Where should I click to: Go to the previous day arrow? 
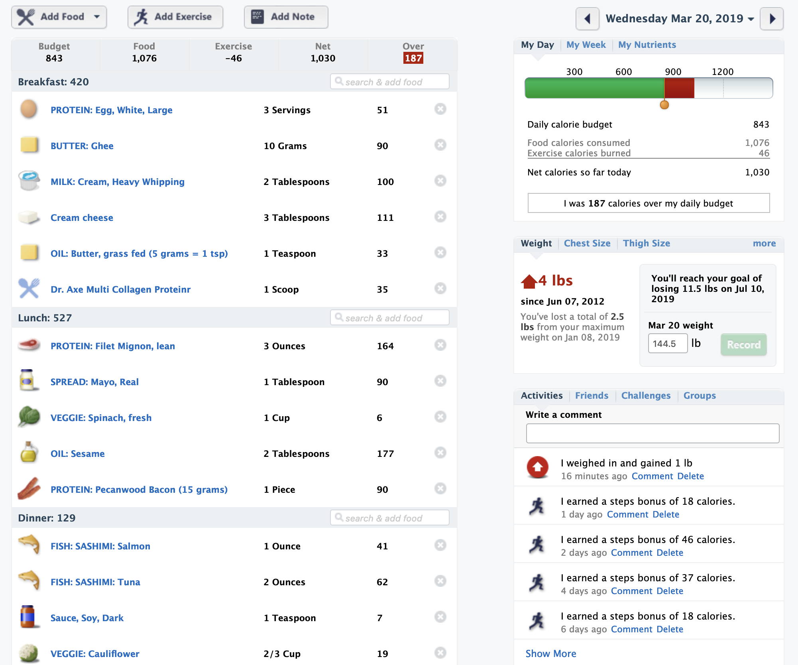click(x=587, y=19)
